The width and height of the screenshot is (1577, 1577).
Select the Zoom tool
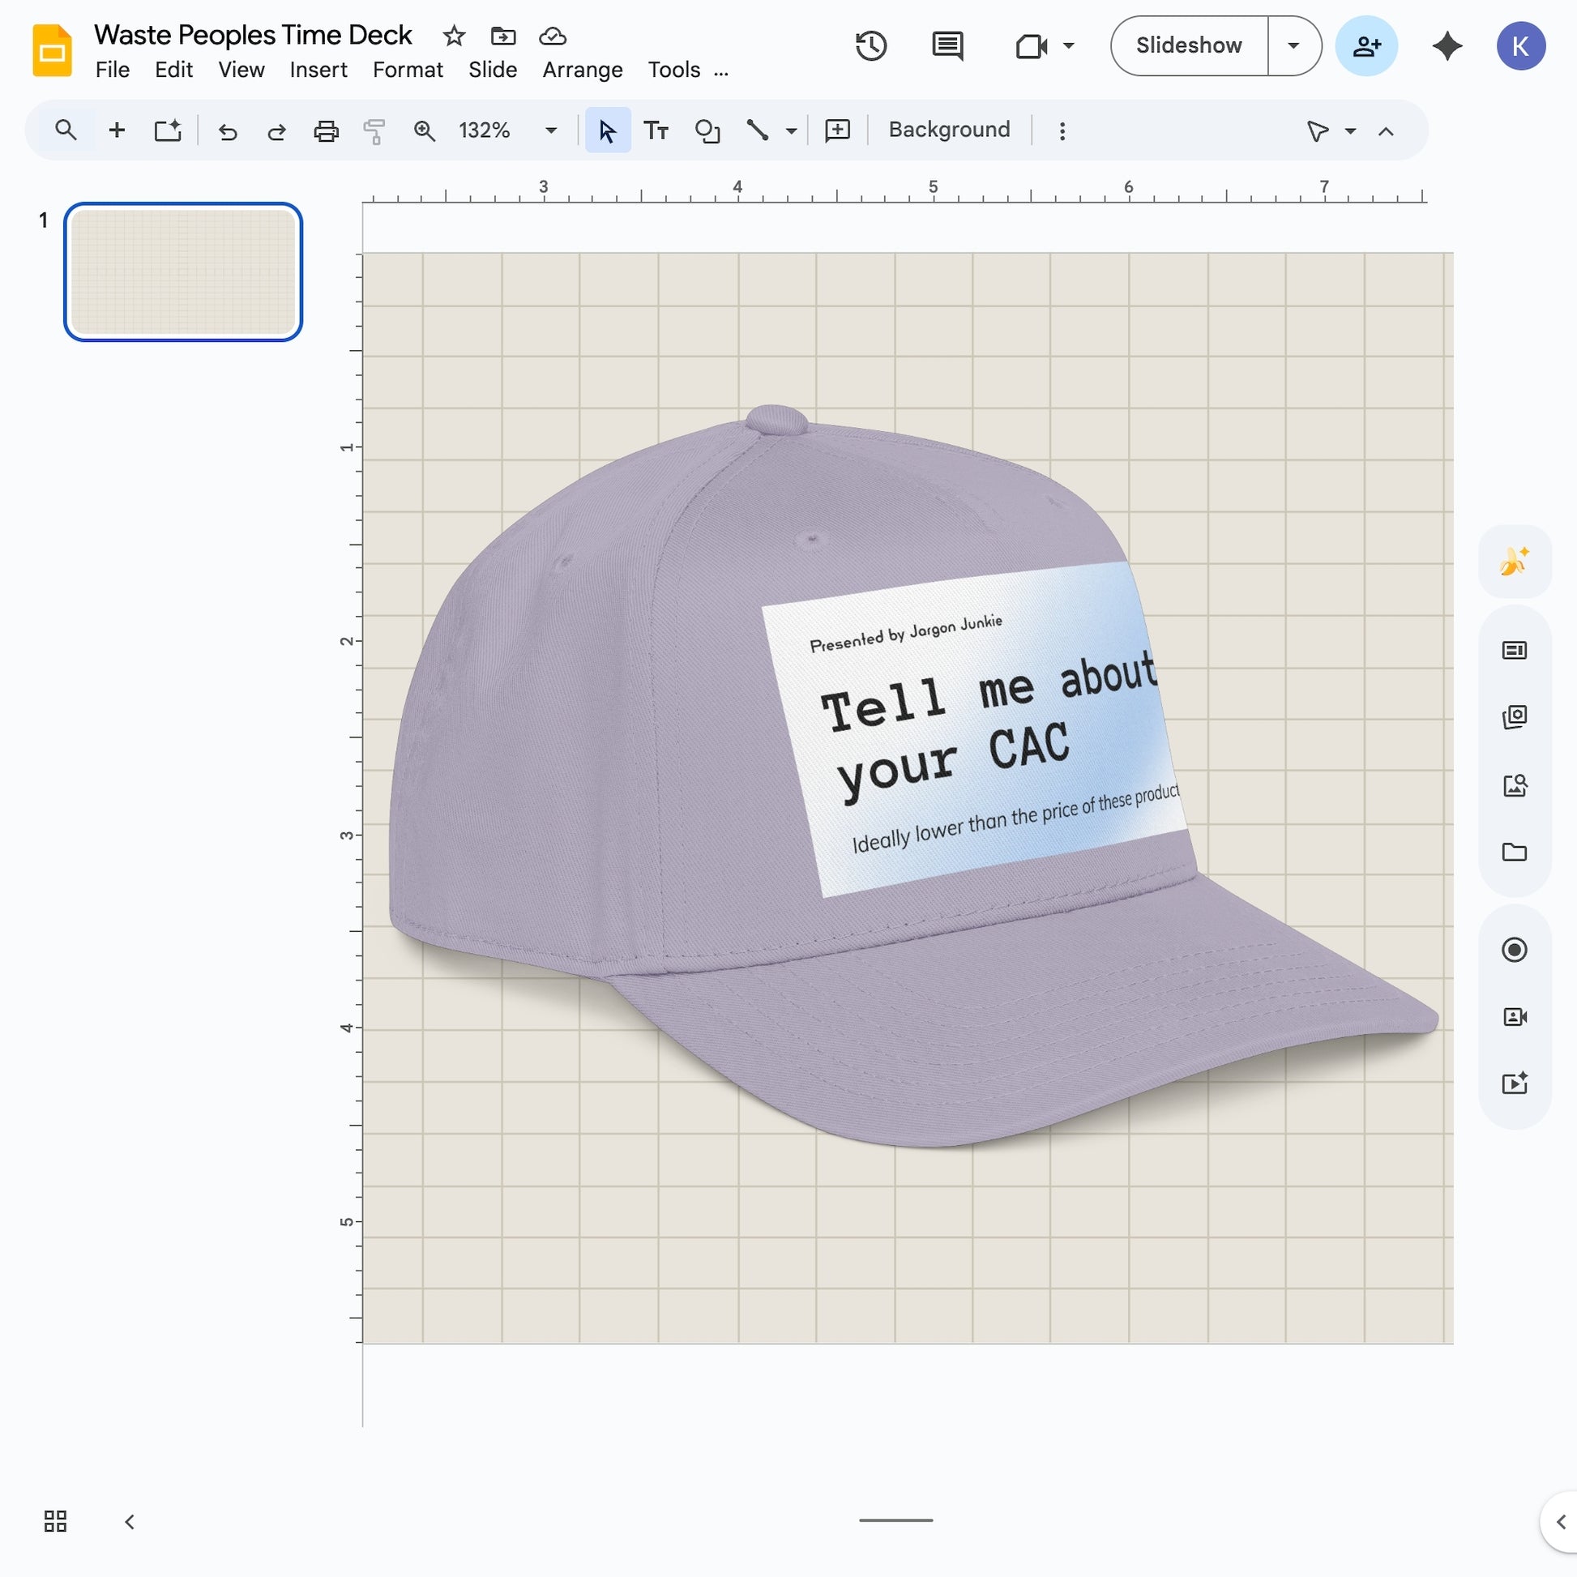click(x=425, y=130)
